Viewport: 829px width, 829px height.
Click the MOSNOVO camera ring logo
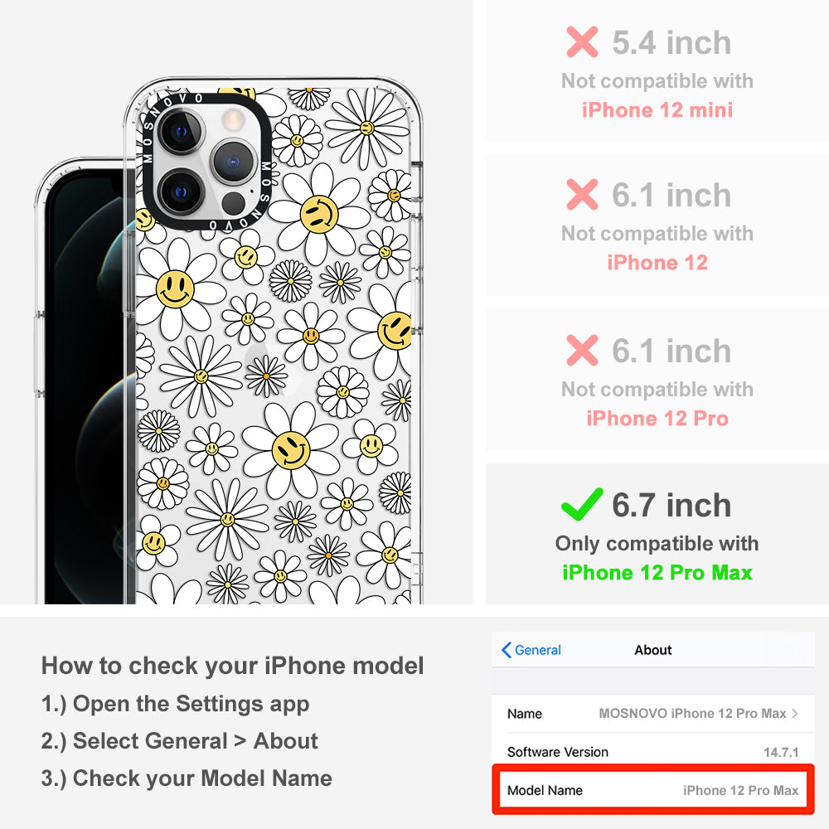click(206, 162)
